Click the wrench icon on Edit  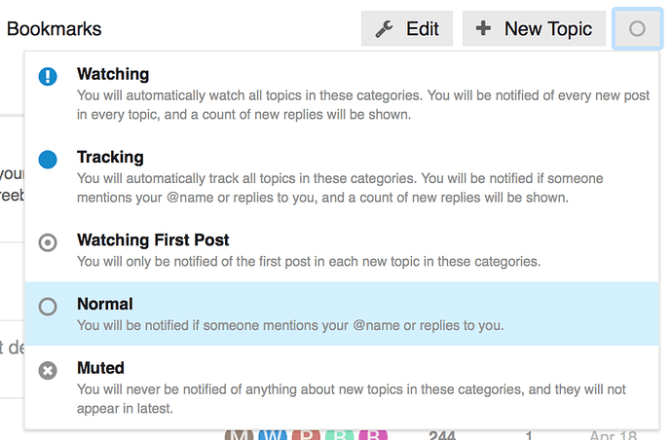[x=384, y=29]
